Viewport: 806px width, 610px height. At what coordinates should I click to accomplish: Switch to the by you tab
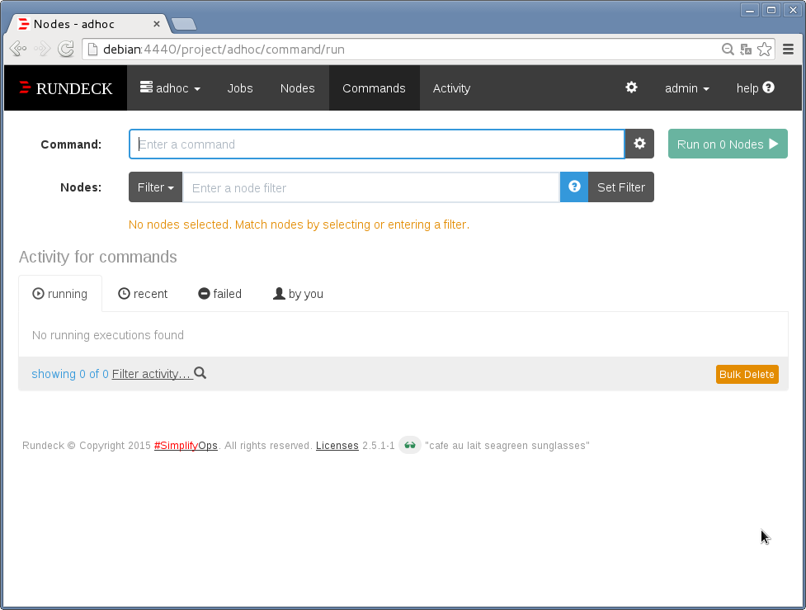click(298, 294)
